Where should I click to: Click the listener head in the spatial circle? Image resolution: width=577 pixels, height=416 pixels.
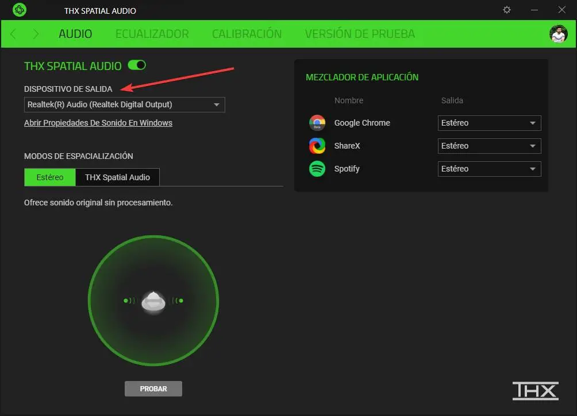153,302
